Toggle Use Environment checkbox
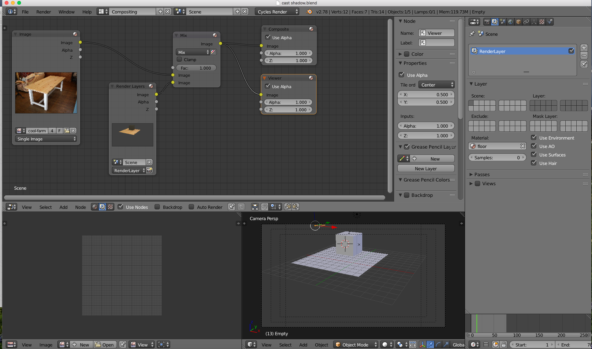The width and height of the screenshot is (592, 349). (534, 137)
